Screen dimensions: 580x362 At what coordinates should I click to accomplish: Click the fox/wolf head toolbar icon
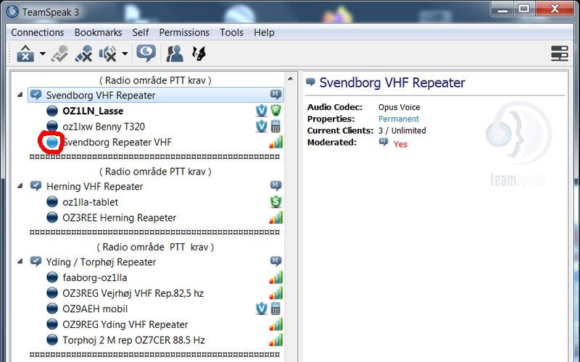coord(199,54)
